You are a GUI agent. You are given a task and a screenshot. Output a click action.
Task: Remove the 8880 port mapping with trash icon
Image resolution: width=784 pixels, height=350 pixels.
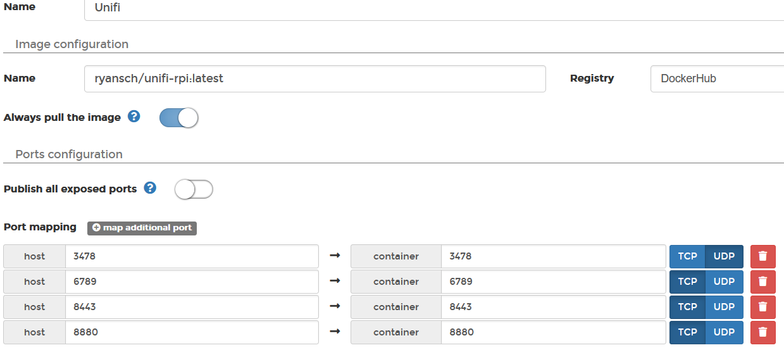pyautogui.click(x=762, y=332)
